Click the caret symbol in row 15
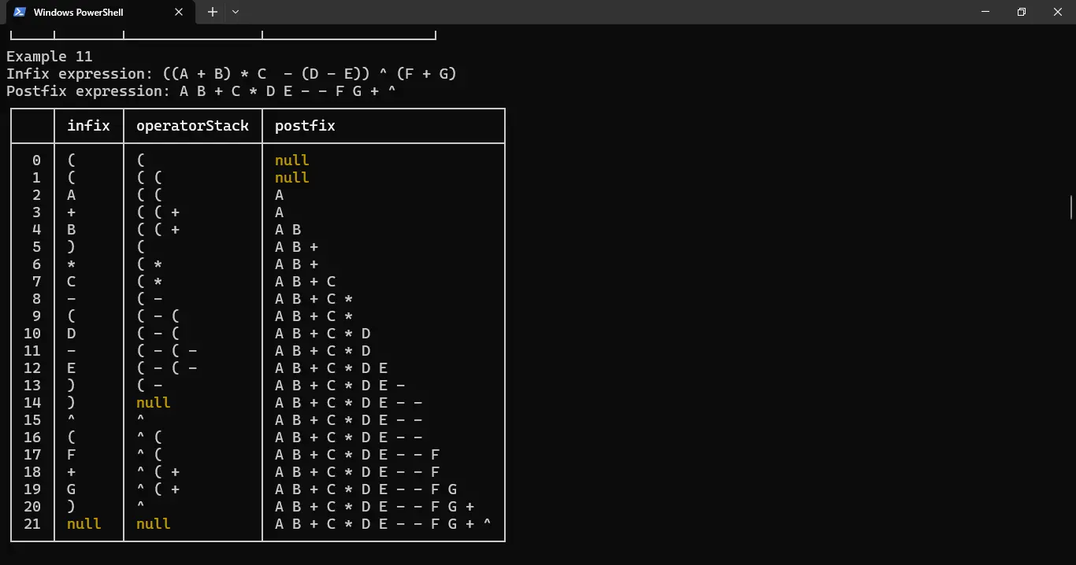The image size is (1076, 565). tap(71, 419)
